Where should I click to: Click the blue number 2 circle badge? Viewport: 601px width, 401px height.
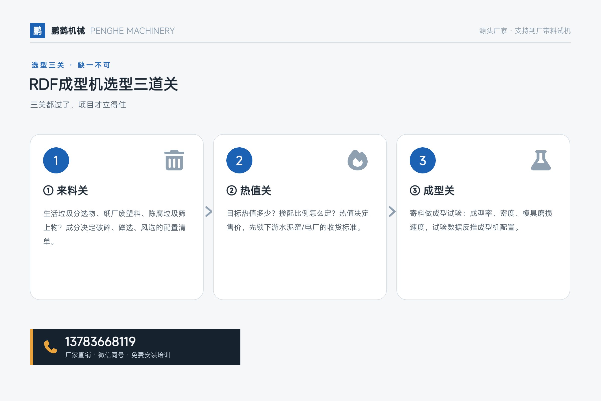pos(239,160)
